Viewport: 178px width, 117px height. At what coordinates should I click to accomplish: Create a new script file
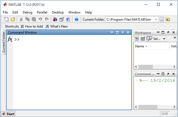pos(6,19)
